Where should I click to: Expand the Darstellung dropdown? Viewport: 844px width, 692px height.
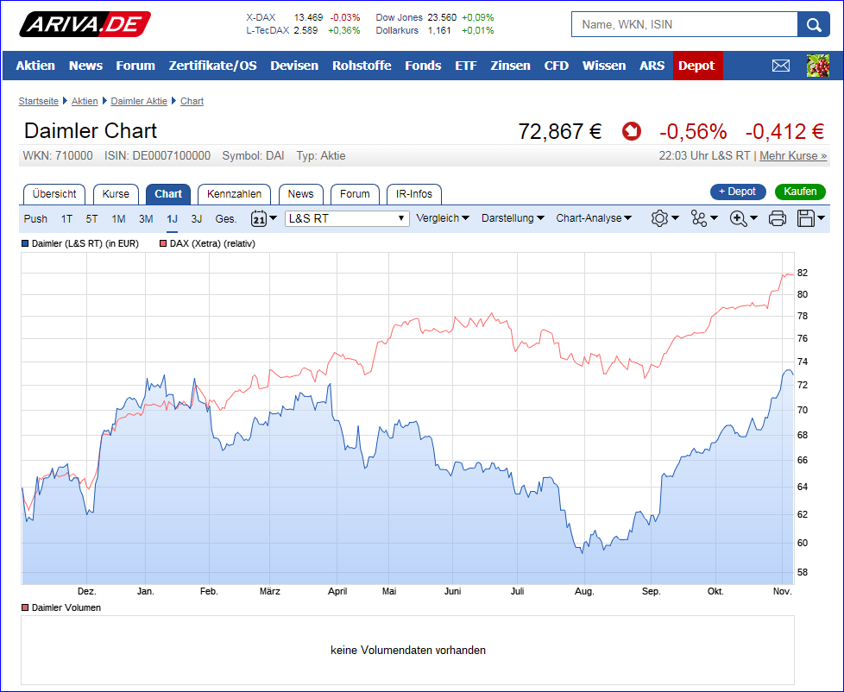[x=513, y=218]
